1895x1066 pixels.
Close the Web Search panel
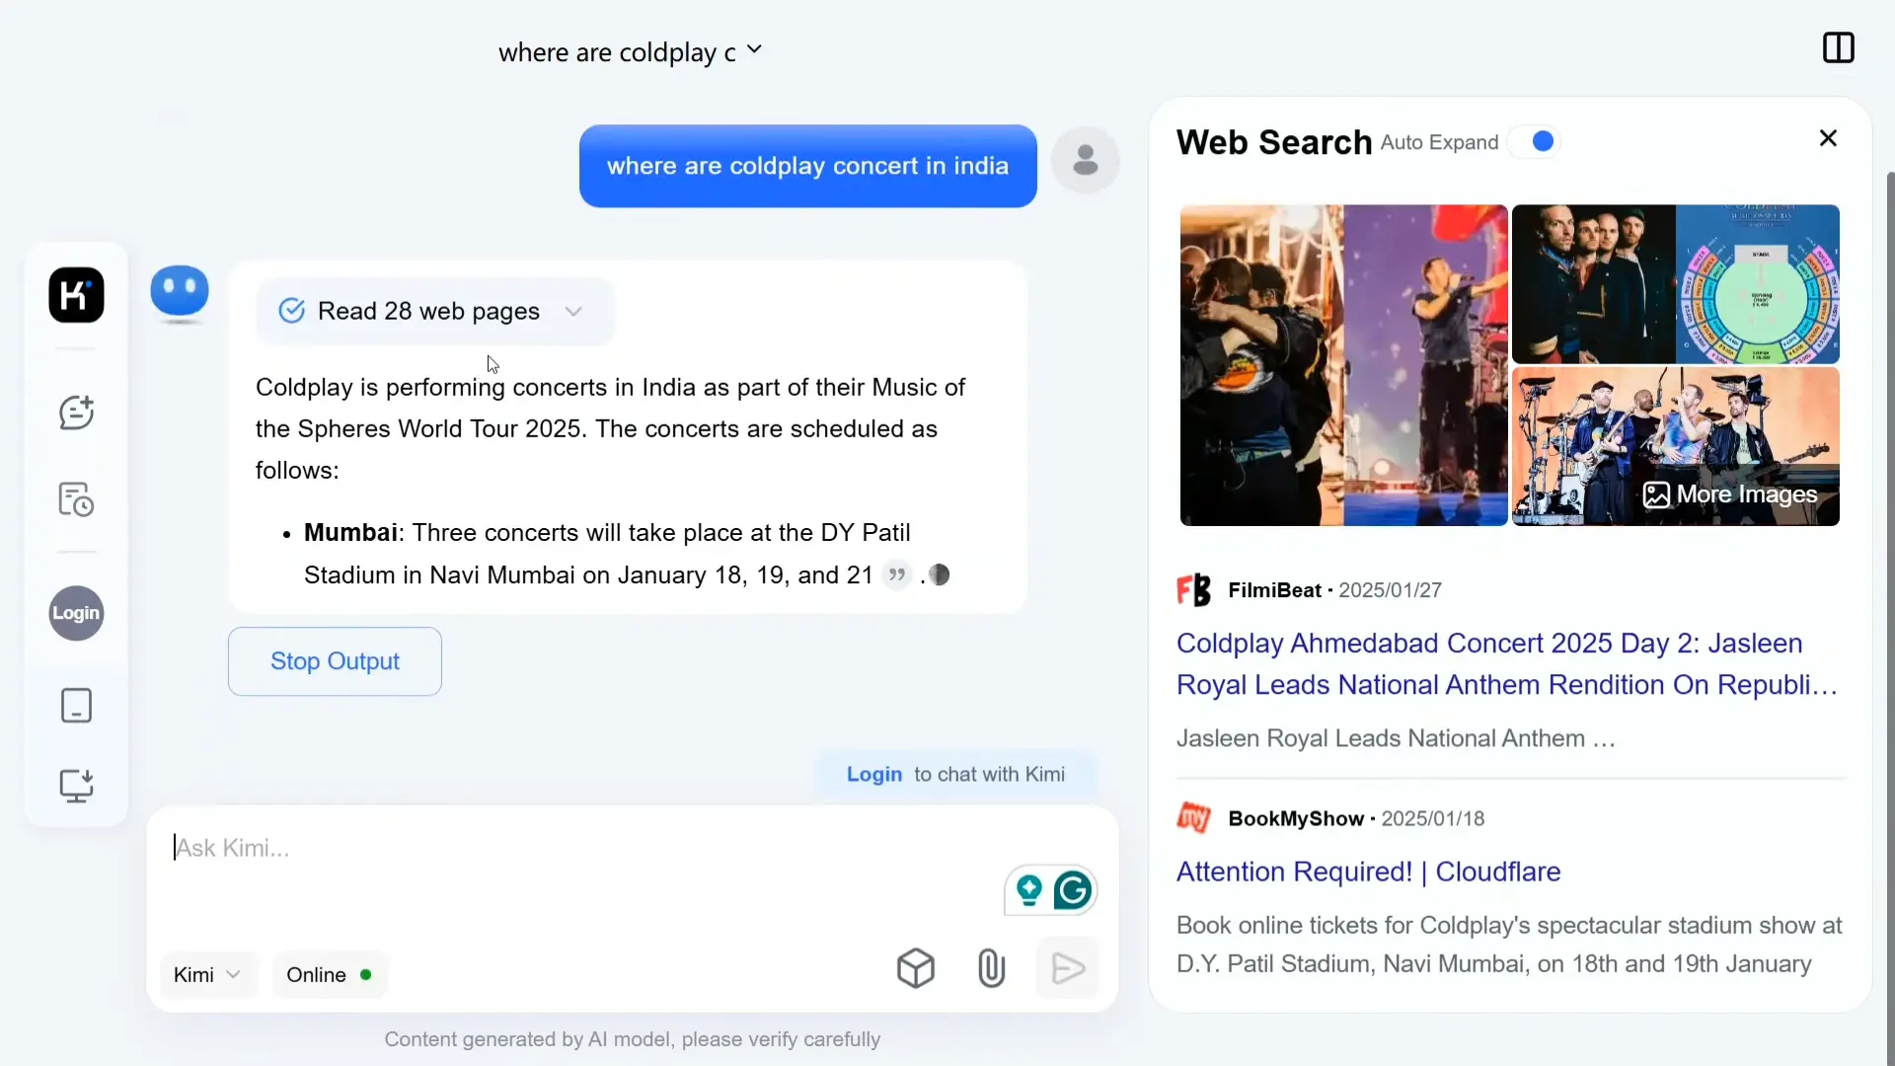(1828, 138)
